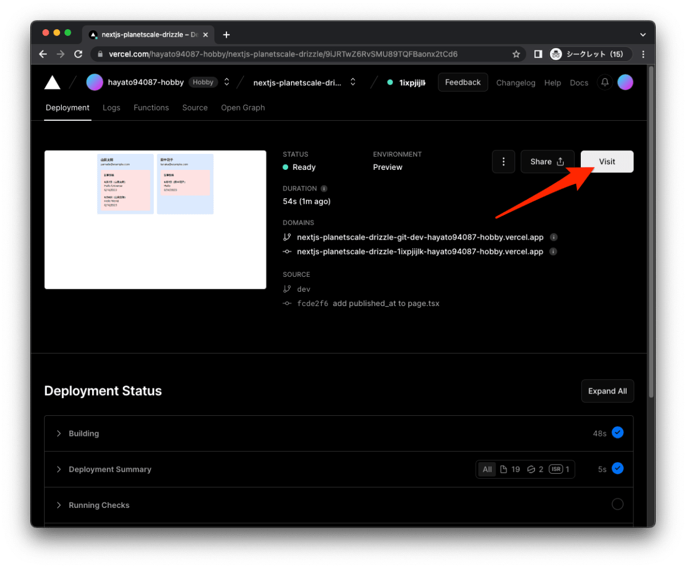
Task: Click info icon beside 1ixpjijlk domain
Action: pyautogui.click(x=554, y=252)
